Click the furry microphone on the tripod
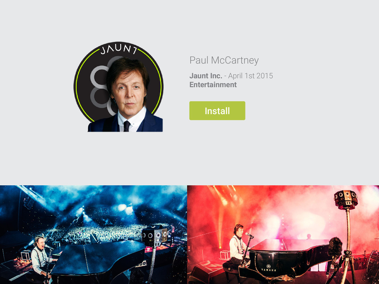 click(x=335, y=247)
